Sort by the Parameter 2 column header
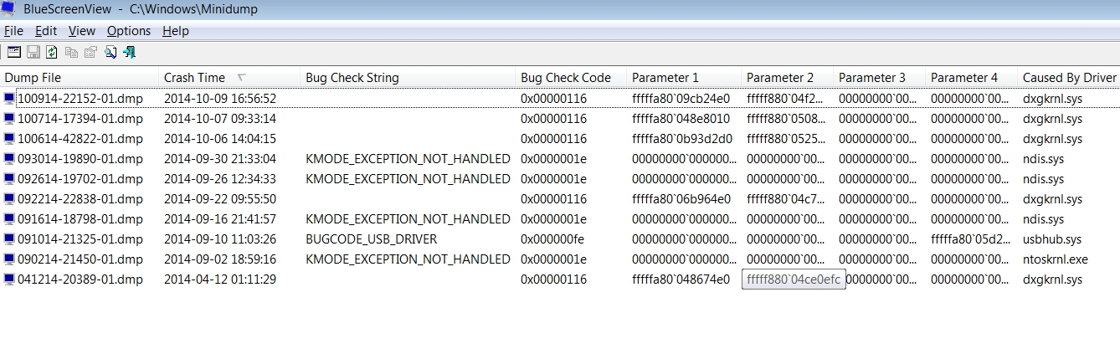1120x359 pixels. 788,77
